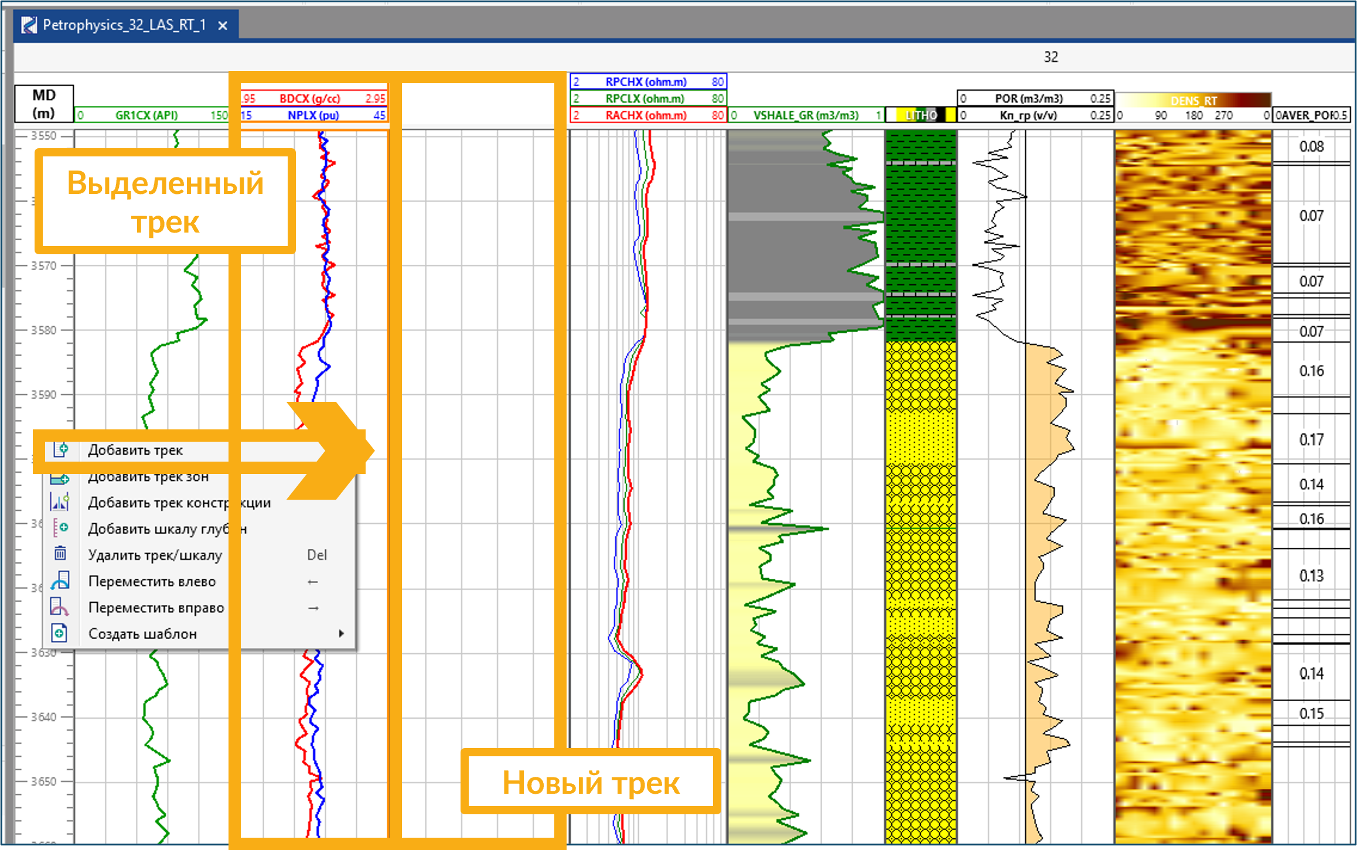
Task: Click the DENS_RT density image track
Action: point(1194,486)
